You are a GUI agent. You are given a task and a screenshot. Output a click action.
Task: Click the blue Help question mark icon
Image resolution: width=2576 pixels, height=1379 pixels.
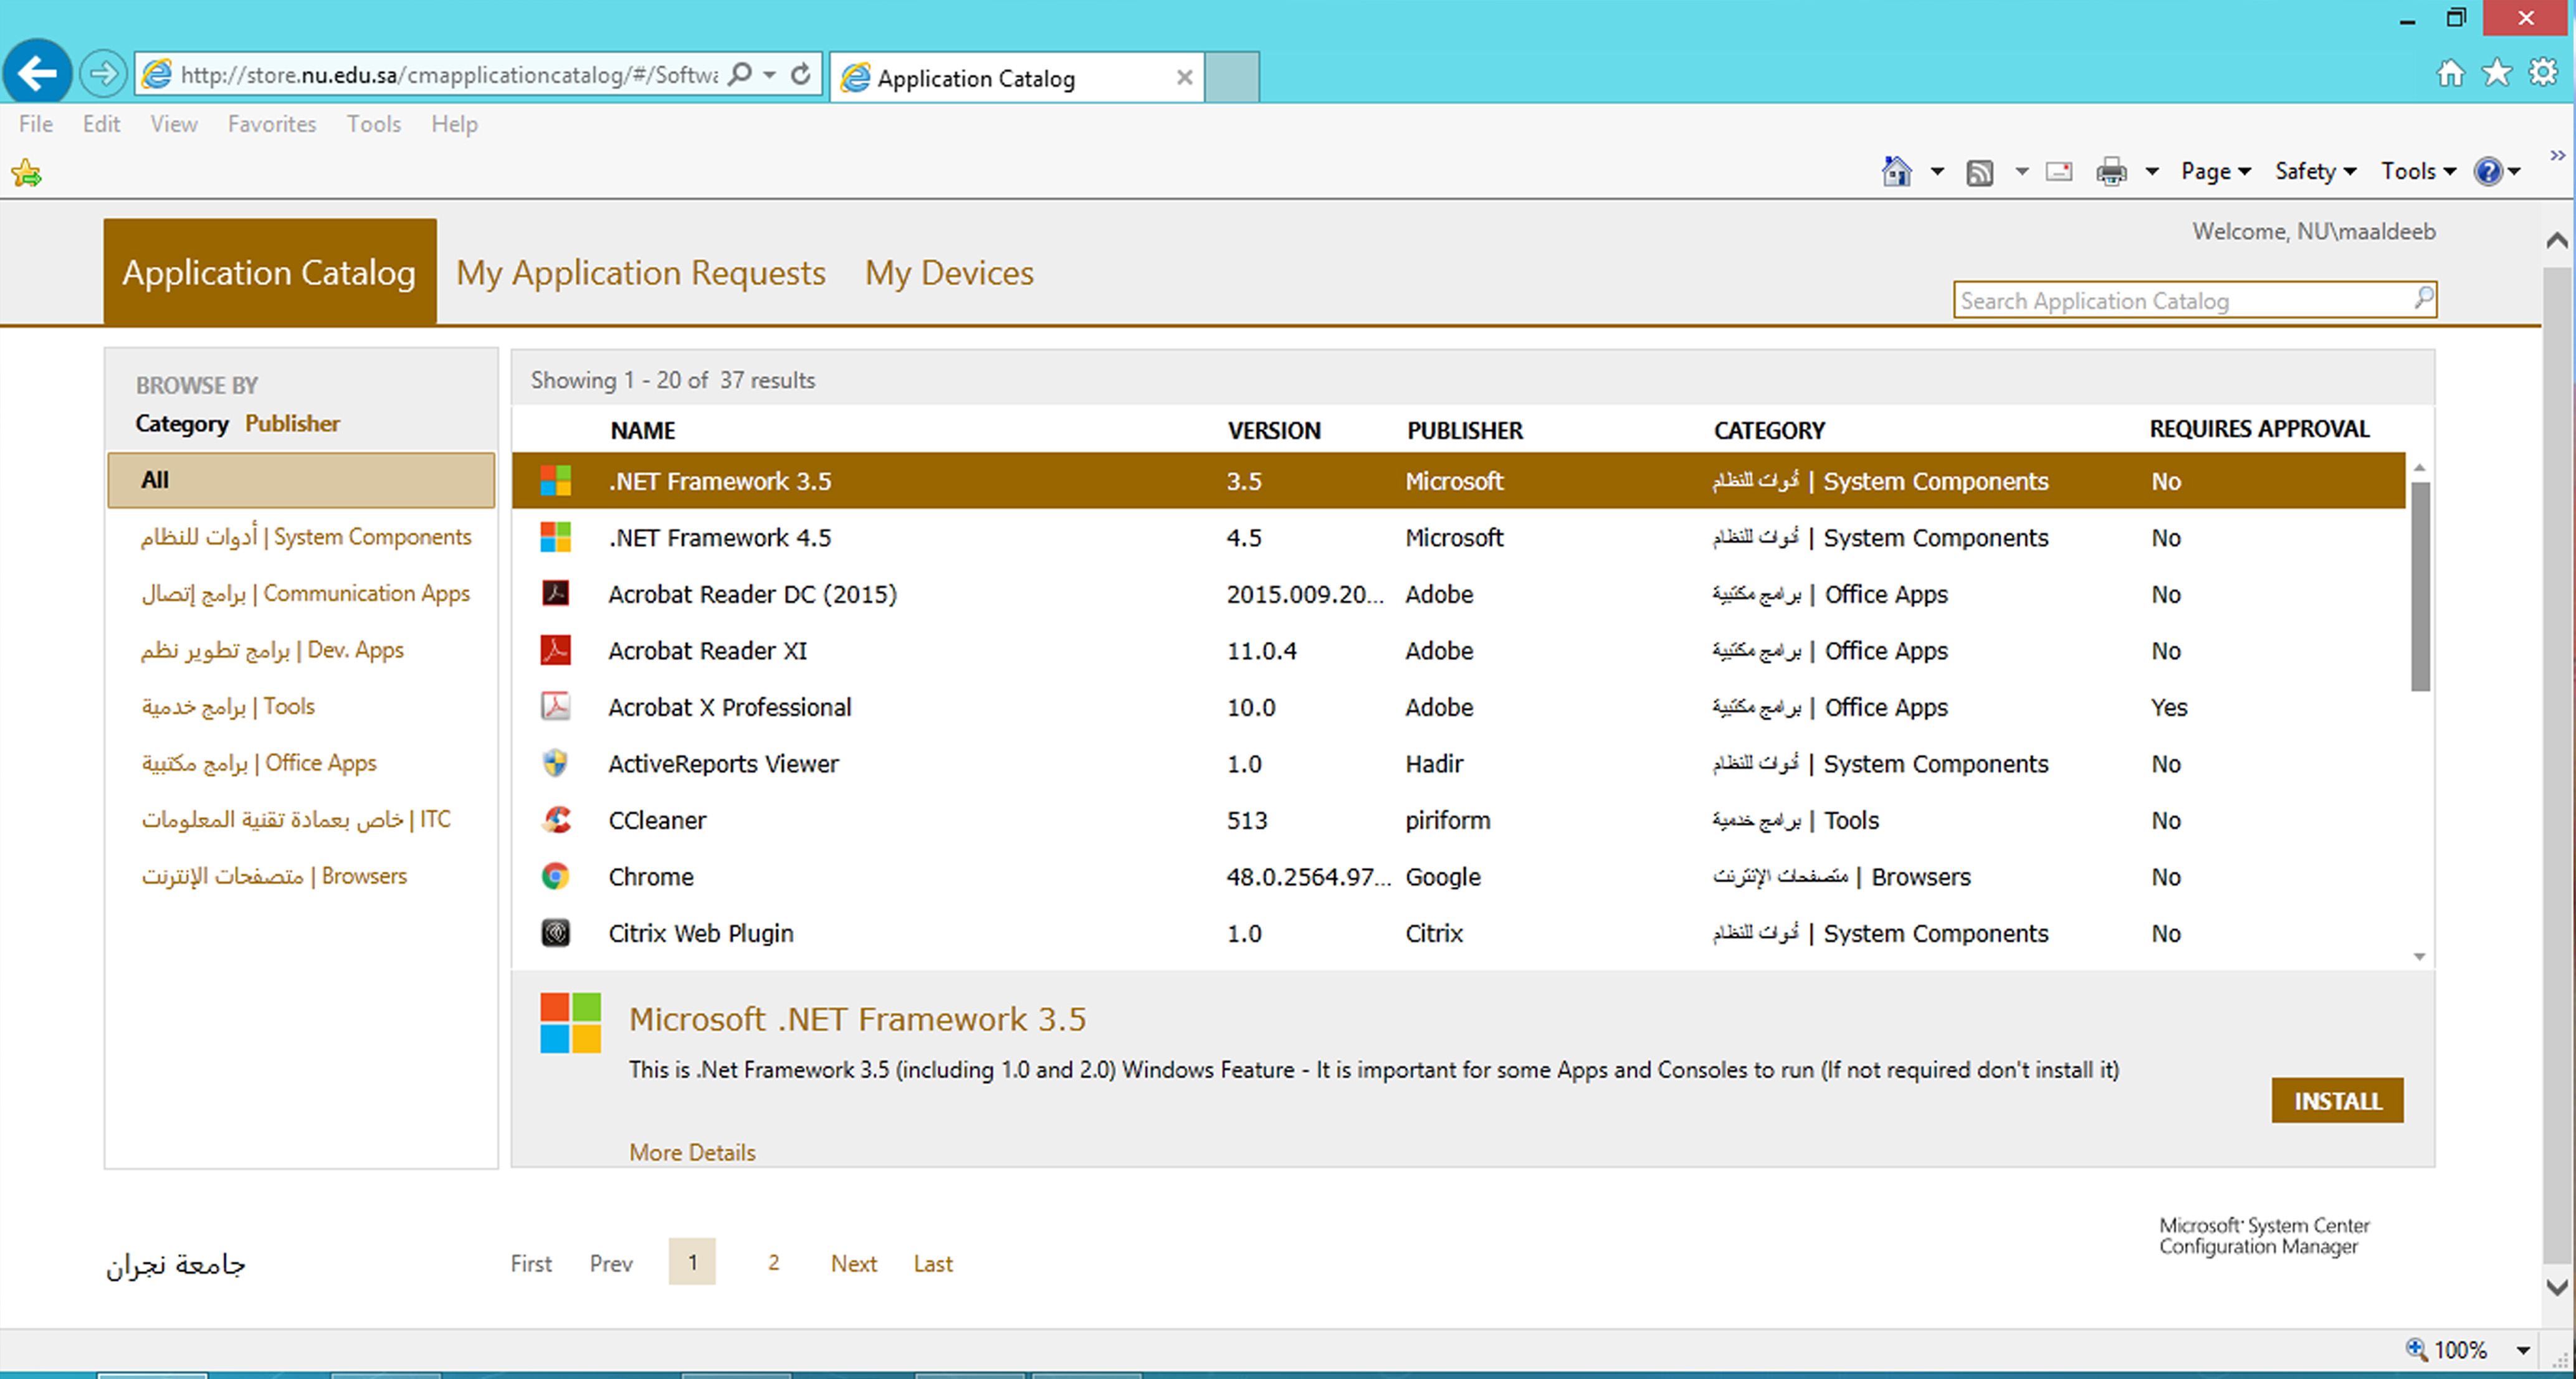[2488, 172]
